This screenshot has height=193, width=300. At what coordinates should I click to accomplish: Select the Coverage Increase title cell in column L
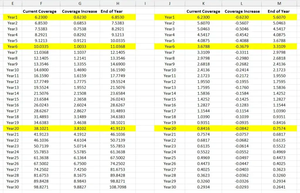pyautogui.click(x=242, y=11)
